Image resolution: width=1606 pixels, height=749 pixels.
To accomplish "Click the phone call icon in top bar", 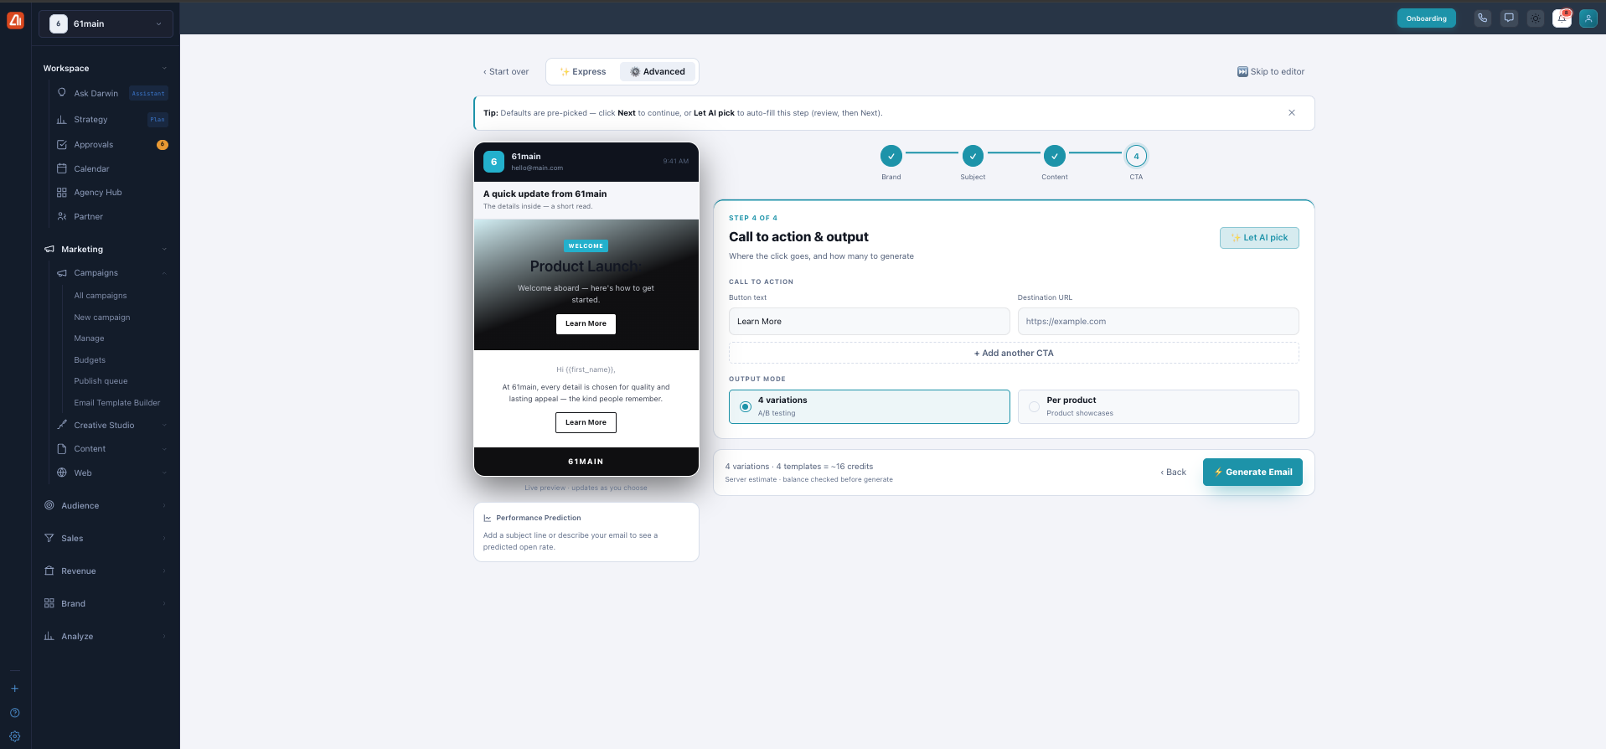I will [x=1483, y=18].
